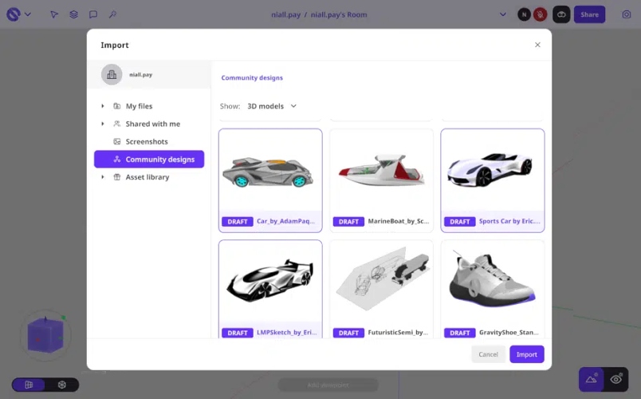Viewport: 641px width, 399px height.
Task: Select the cursor pointer tool
Action: [54, 14]
